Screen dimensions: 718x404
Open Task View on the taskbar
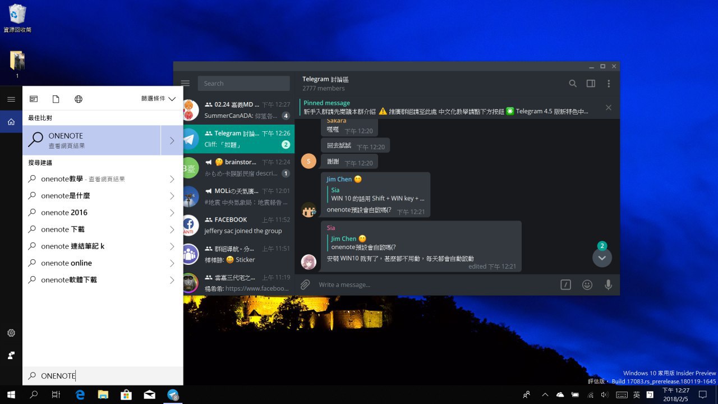pos(56,394)
